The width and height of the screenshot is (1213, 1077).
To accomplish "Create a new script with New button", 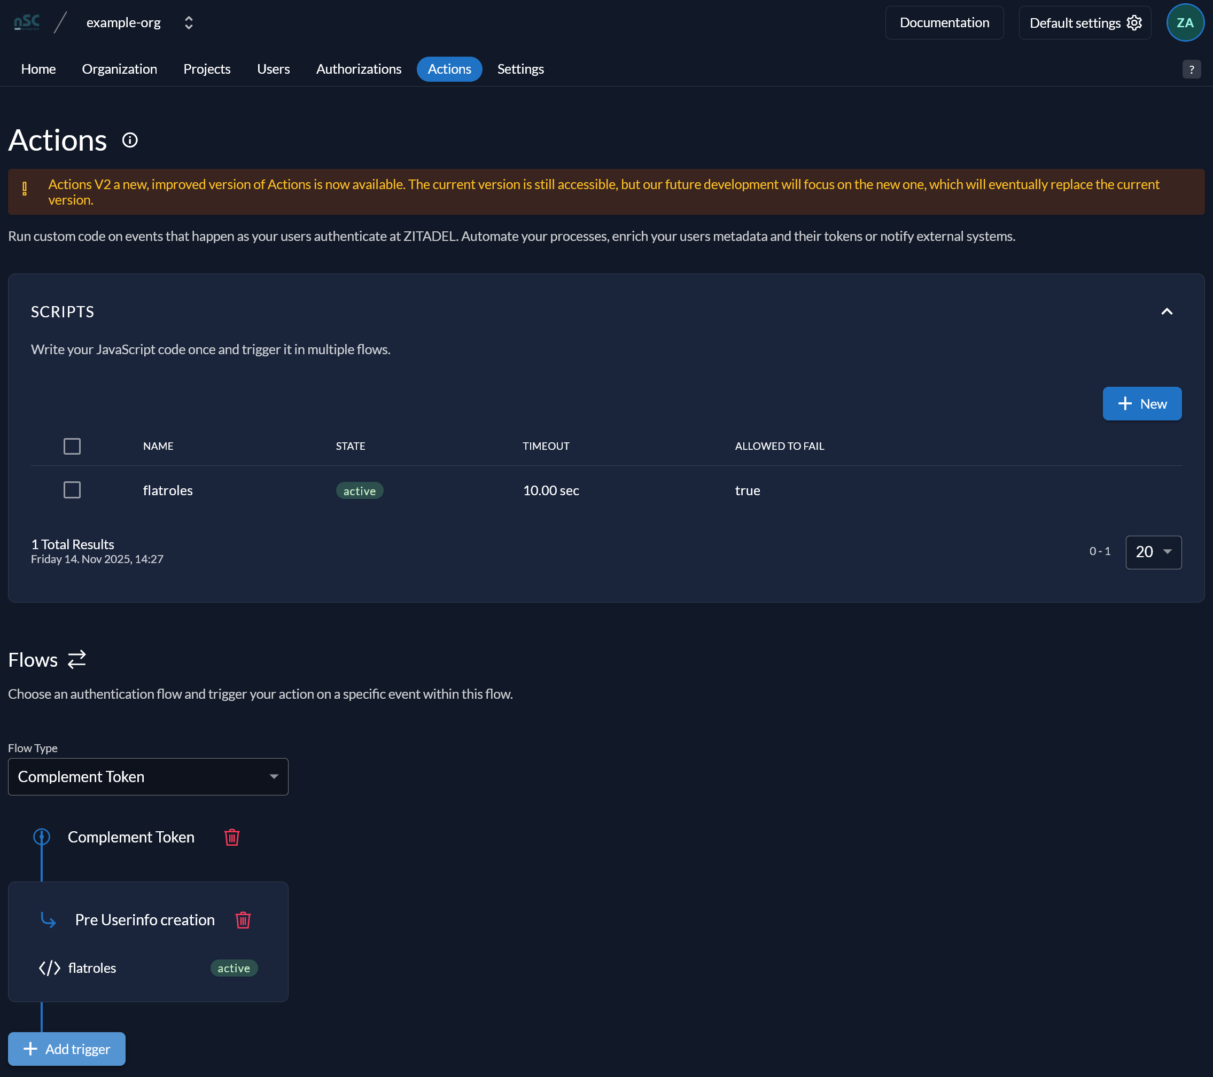I will pyautogui.click(x=1142, y=404).
